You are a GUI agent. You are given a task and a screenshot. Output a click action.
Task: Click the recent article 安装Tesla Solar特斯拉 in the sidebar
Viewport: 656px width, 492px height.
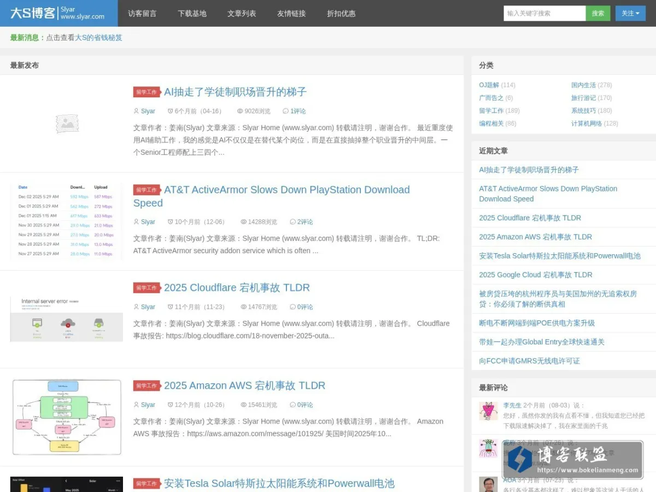[x=560, y=256]
